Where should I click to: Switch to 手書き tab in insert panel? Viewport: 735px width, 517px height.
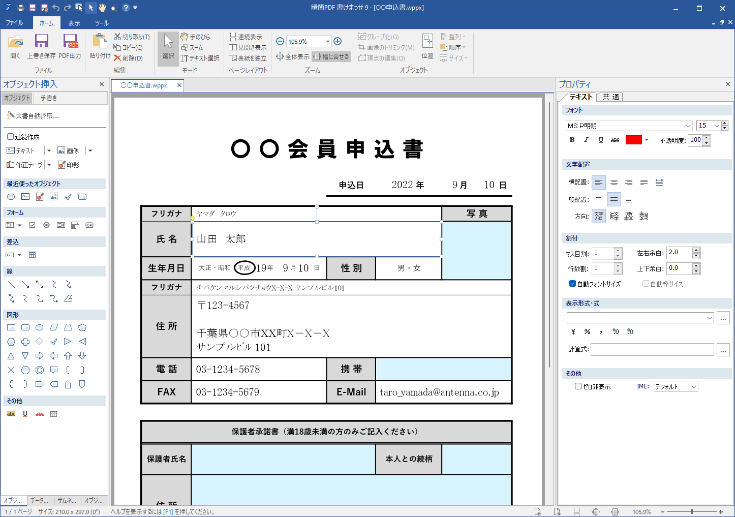pos(49,98)
